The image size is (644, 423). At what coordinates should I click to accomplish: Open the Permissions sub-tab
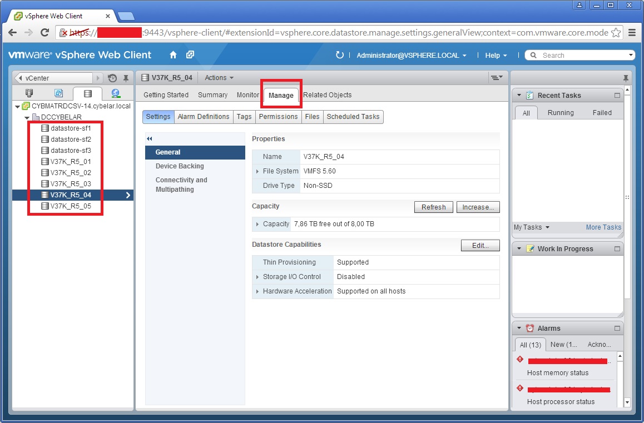coord(278,117)
